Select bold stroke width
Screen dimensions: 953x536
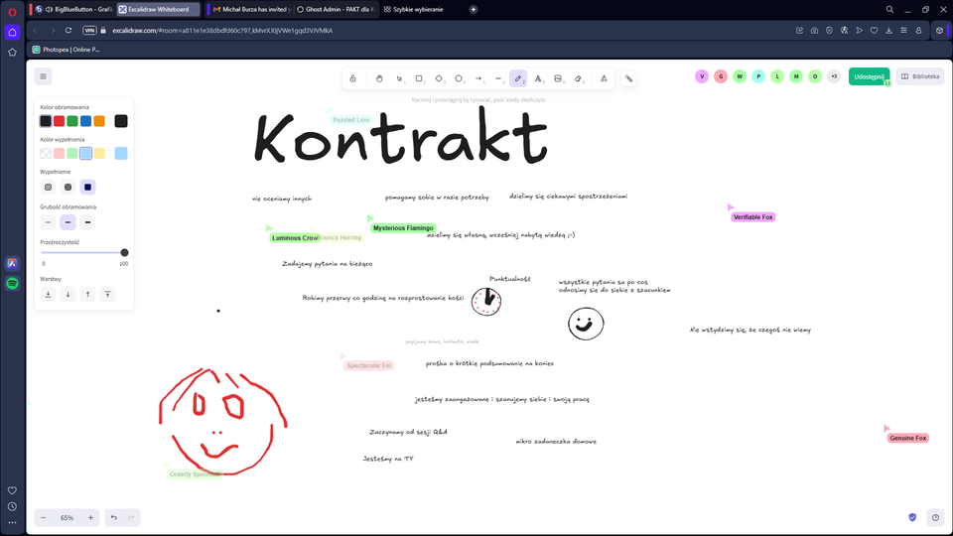click(x=68, y=222)
